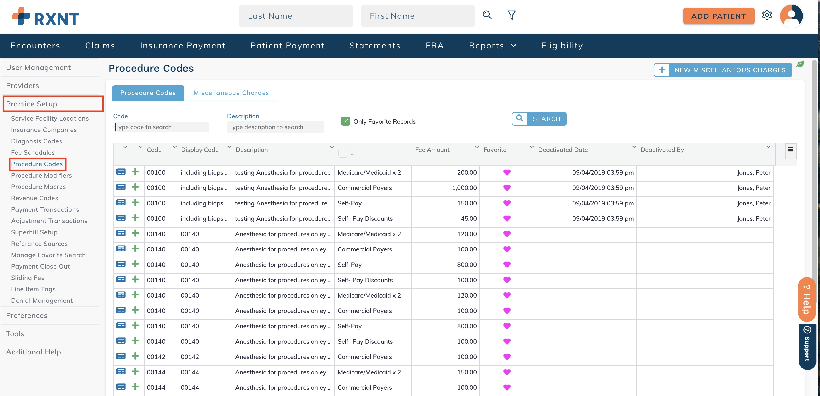Open the orange Help side tab
Viewport: 820px width, 396px height.
807,300
